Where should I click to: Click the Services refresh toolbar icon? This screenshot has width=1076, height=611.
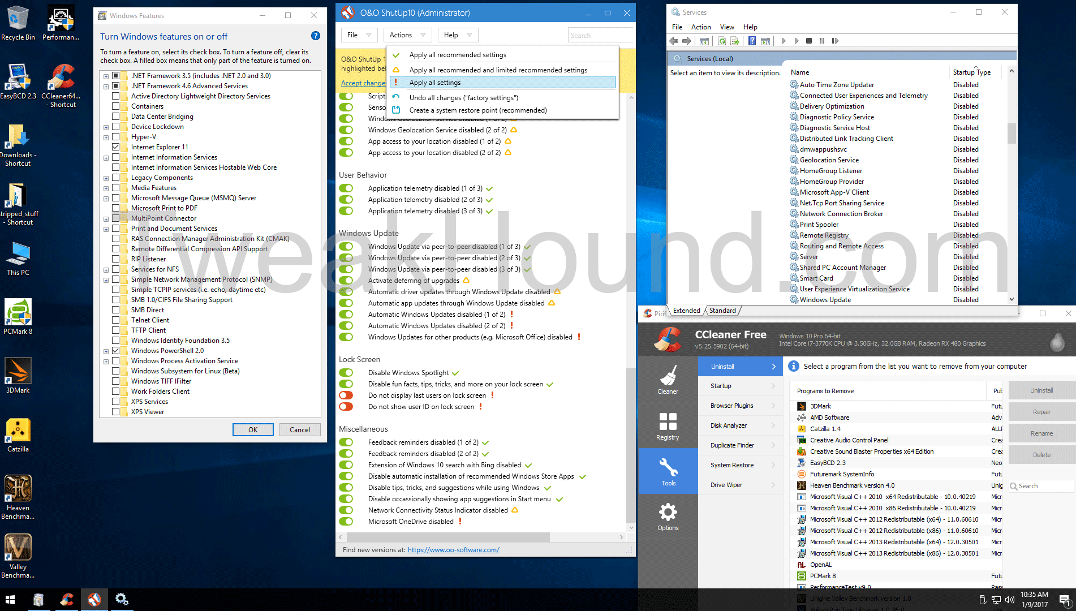722,41
